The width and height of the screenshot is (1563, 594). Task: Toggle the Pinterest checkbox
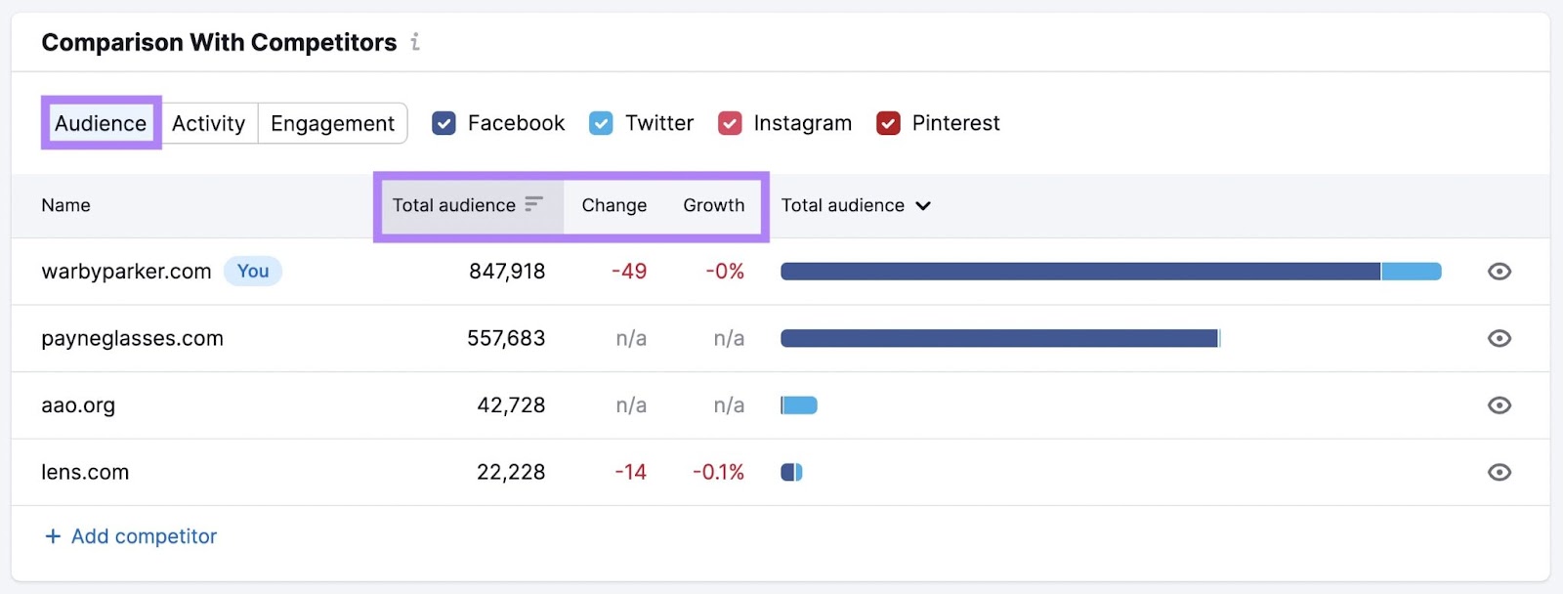(x=888, y=123)
